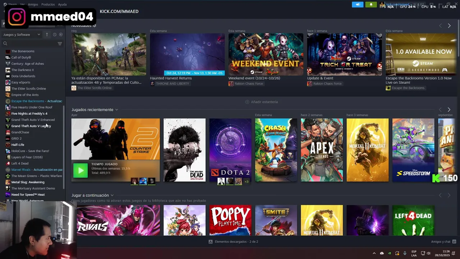Viewport: 460px width, 259px height.
Task: Open Disney Speedstorm game cover
Action: (x=413, y=150)
